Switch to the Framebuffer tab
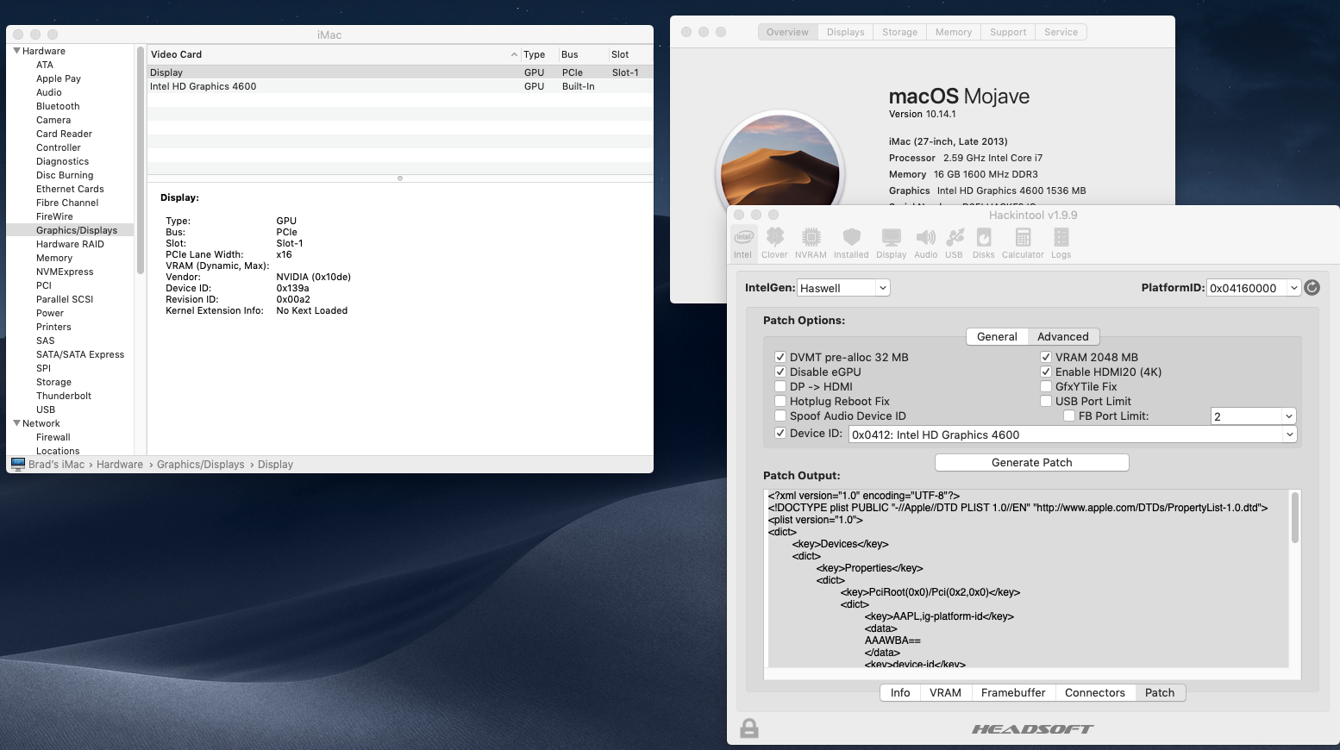Viewport: 1340px width, 750px height. pos(1013,692)
